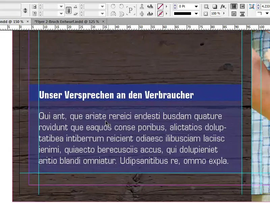Click the word alictatios in the body text

pyautogui.click(x=186, y=128)
